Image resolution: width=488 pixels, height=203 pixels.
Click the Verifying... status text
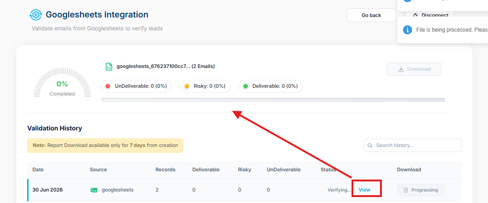point(339,190)
